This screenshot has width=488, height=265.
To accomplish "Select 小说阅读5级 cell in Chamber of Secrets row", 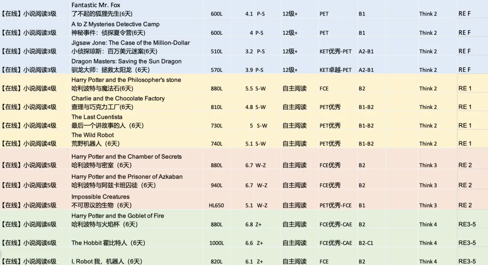I will coord(28,166).
